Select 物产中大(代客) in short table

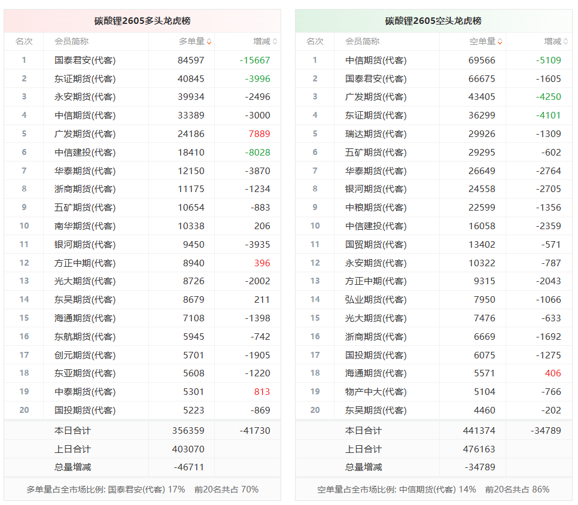tap(376, 391)
